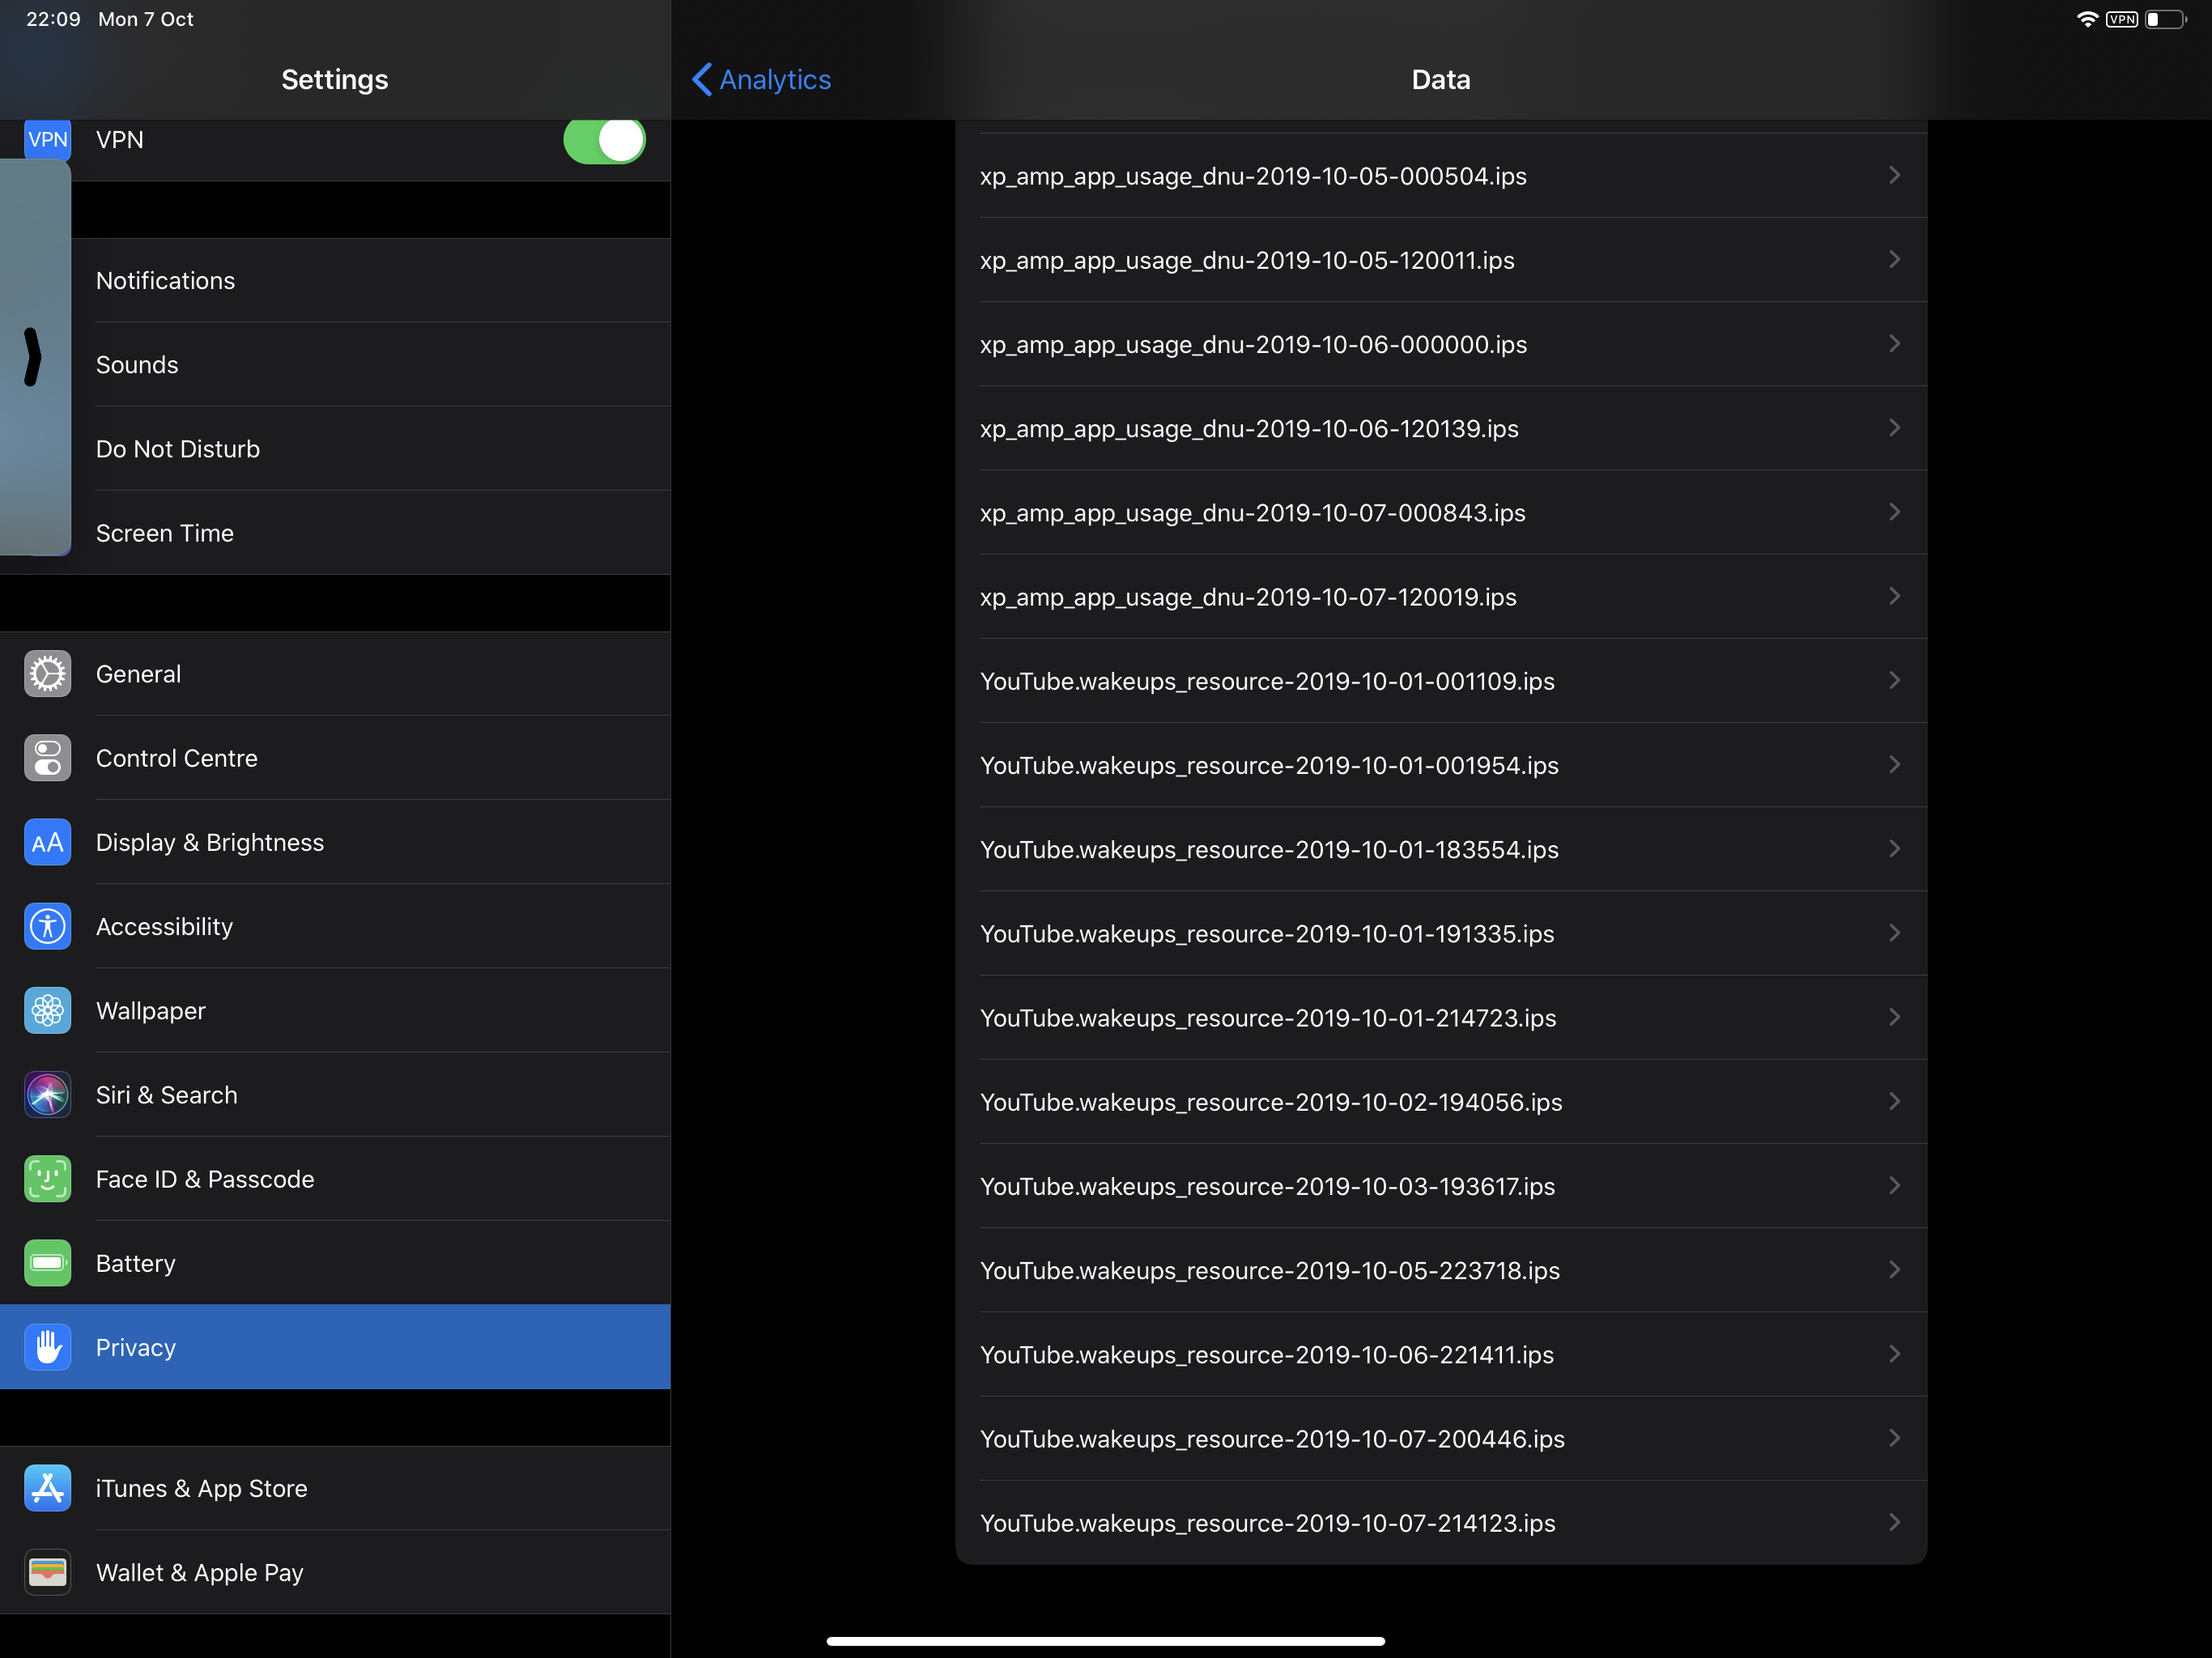The image size is (2212, 1658).
Task: Tap the Control Centre toggles icon
Action: pos(47,758)
